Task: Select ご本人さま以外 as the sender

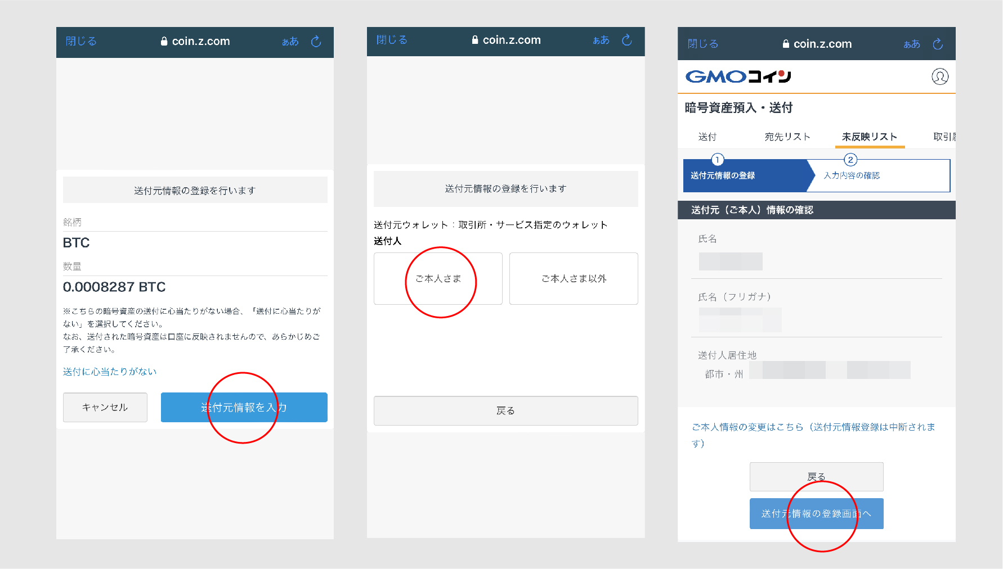Action: 574,279
